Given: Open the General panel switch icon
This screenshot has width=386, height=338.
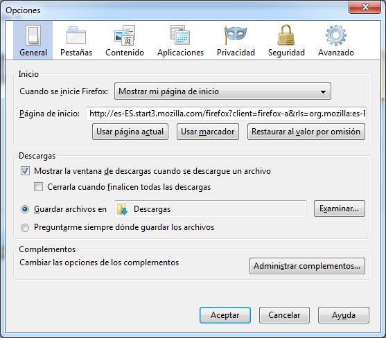Looking at the screenshot, I should click(x=33, y=35).
